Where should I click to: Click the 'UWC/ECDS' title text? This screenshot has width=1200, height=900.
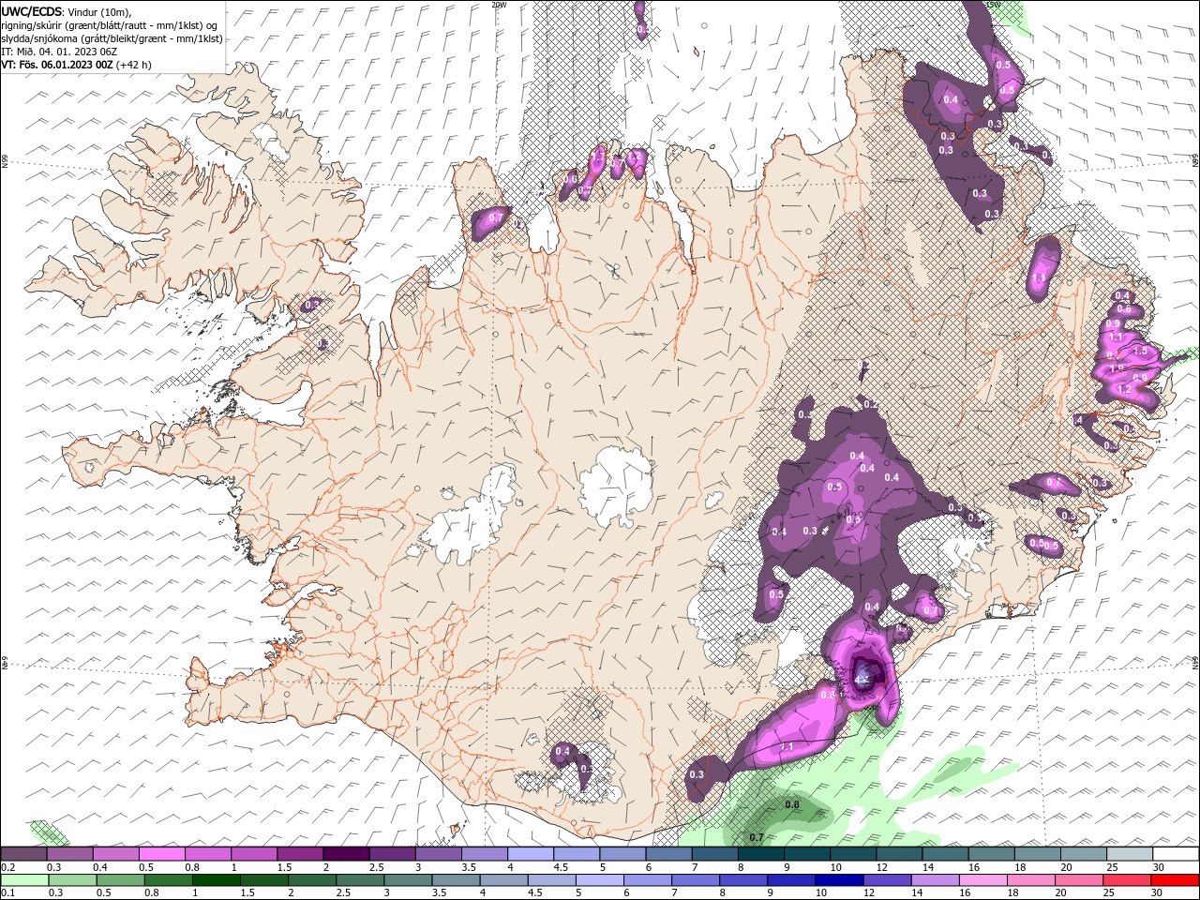point(32,10)
